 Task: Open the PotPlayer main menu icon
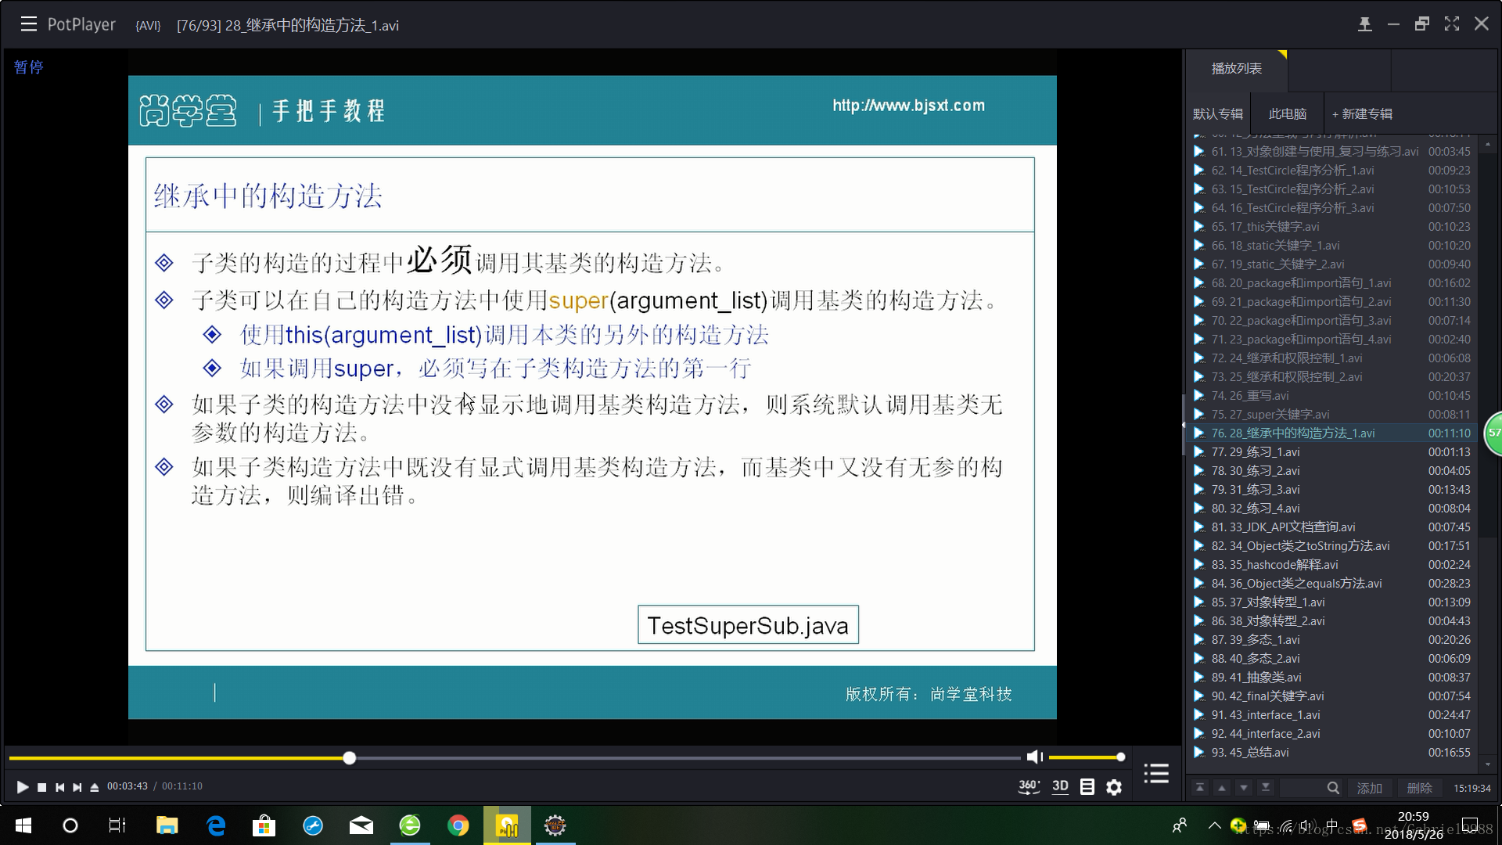click(29, 24)
